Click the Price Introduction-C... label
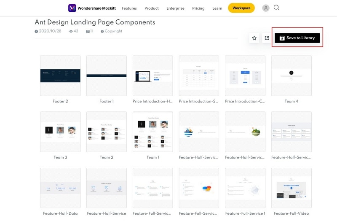The width and height of the screenshot is (337, 221). pyautogui.click(x=245, y=101)
